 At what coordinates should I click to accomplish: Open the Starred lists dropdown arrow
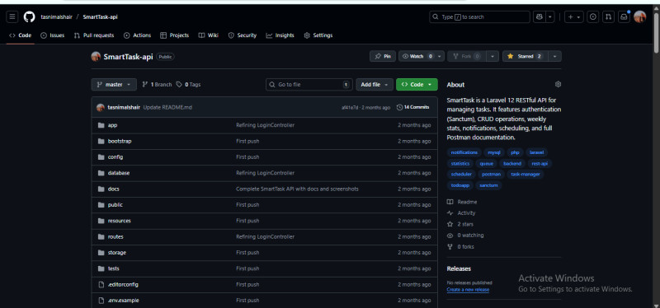click(554, 56)
